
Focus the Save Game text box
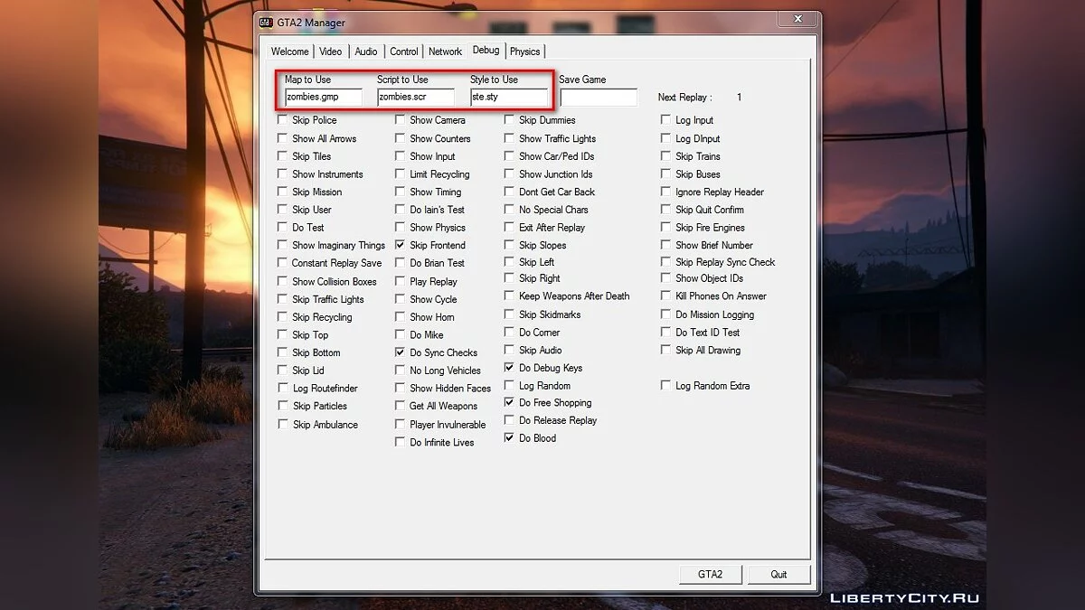point(598,97)
